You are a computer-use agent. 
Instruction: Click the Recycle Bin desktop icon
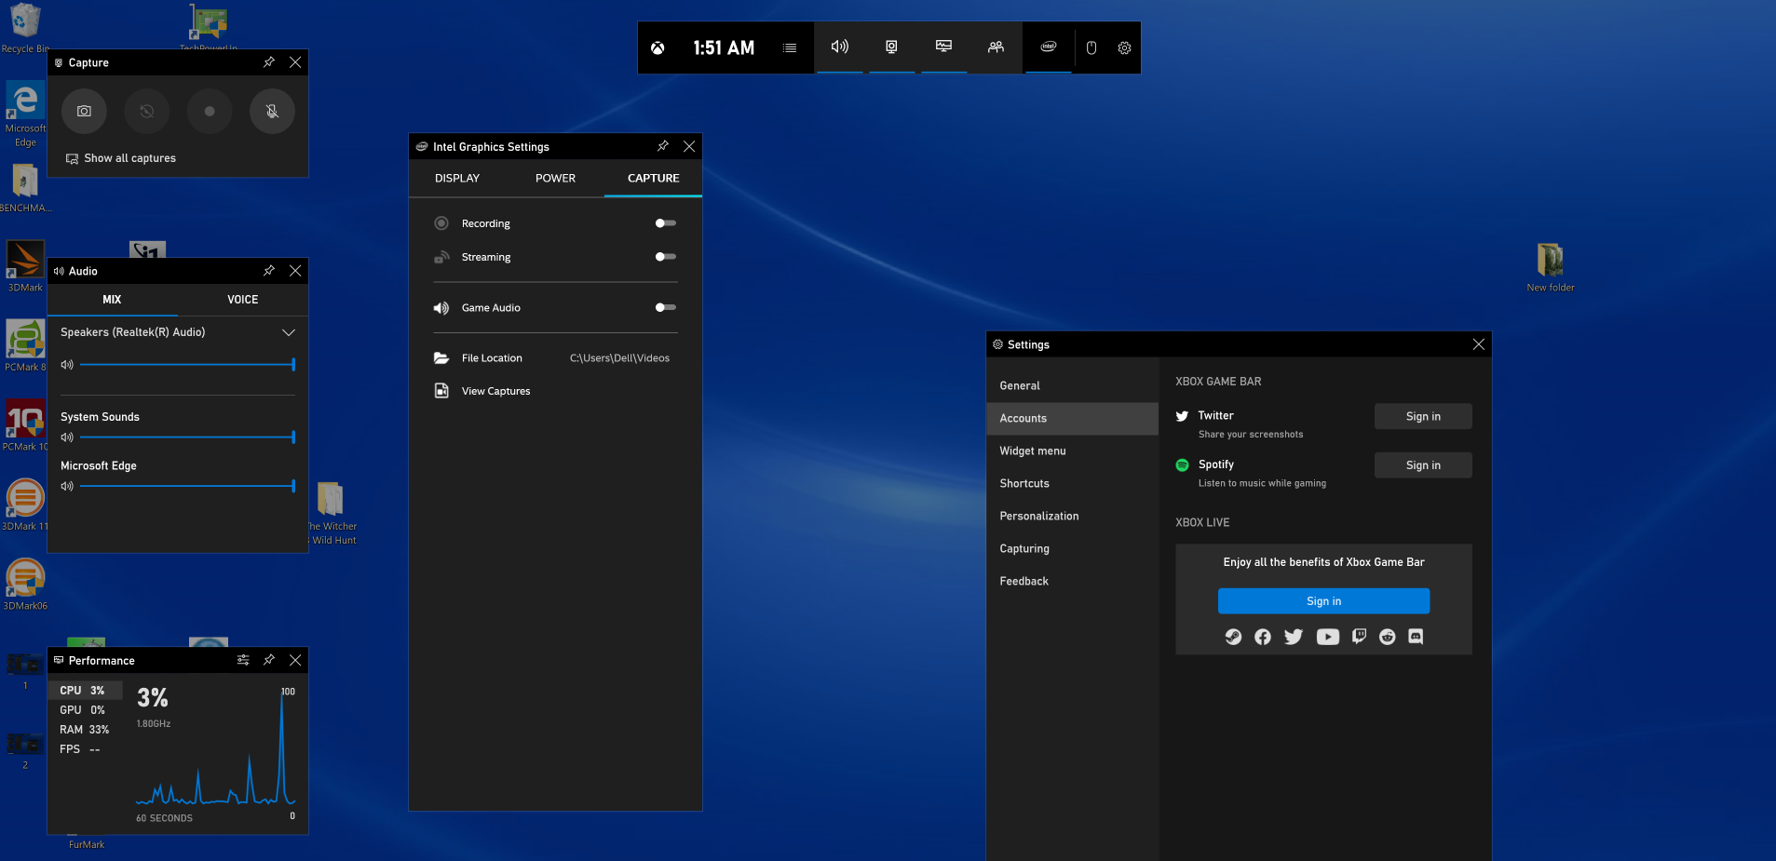25,28
